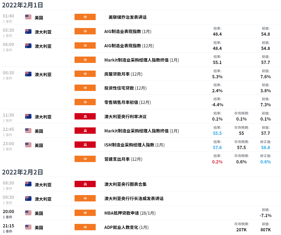Open Australia's Markit制造业采购经理人指数终值 at 06:00
The image size is (281, 235).
pyautogui.click(x=142, y=60)
